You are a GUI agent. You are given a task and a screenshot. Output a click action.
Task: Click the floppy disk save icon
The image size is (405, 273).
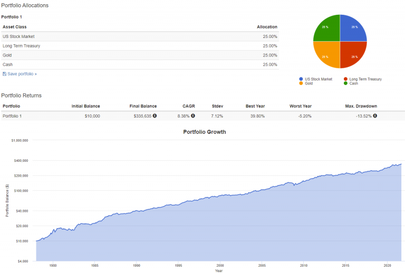pos(5,74)
